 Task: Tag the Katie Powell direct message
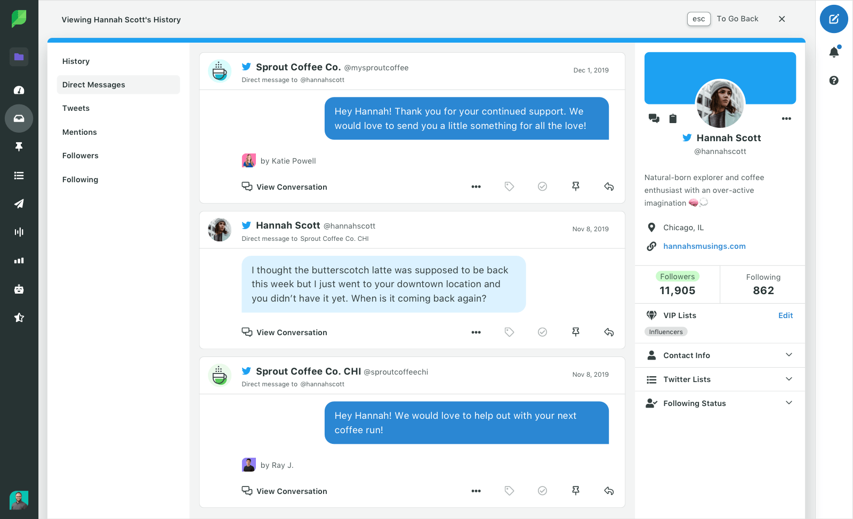[x=509, y=186]
